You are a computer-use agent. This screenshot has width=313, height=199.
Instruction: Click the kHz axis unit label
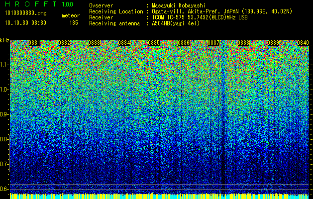[4, 40]
